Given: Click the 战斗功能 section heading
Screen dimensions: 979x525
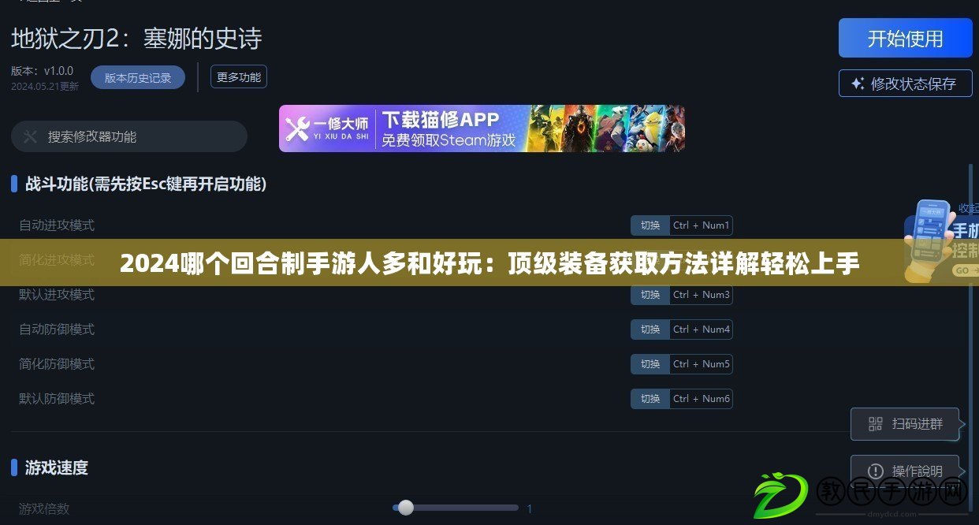Looking at the screenshot, I should [146, 184].
